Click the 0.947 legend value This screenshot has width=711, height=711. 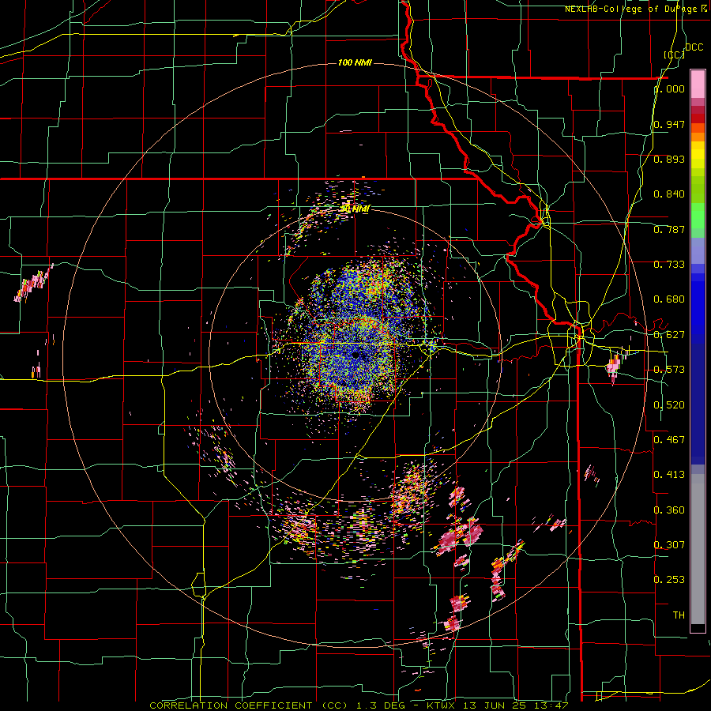pos(669,124)
